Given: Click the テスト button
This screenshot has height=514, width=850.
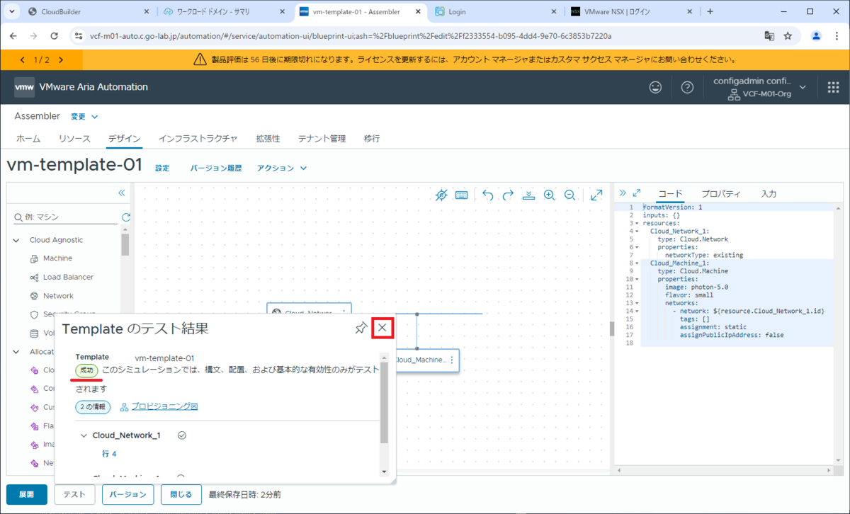Looking at the screenshot, I should [75, 494].
